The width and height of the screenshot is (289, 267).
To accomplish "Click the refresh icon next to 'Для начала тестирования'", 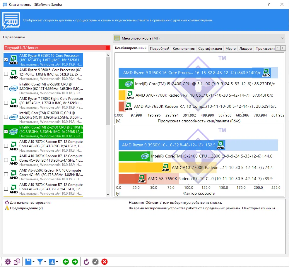I will pyautogui.click(x=7, y=203).
